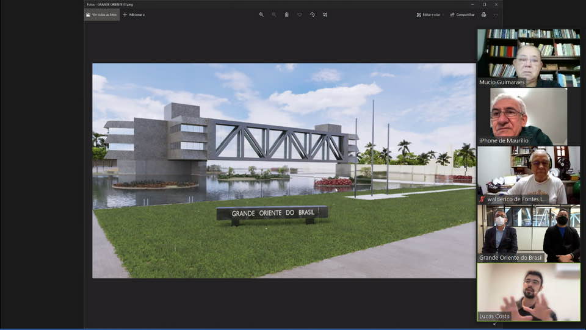Image resolution: width=586 pixels, height=330 pixels.
Task: Open more options ellipsis menu
Action: click(x=496, y=15)
